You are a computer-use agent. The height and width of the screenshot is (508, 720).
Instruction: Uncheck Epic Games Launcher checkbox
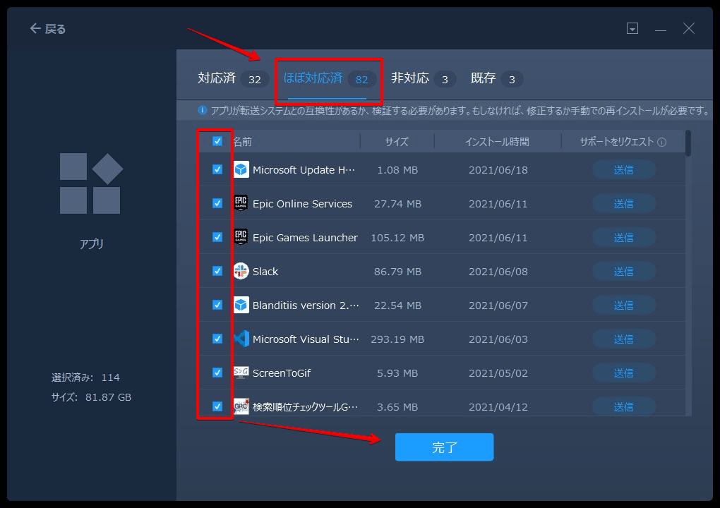click(217, 237)
